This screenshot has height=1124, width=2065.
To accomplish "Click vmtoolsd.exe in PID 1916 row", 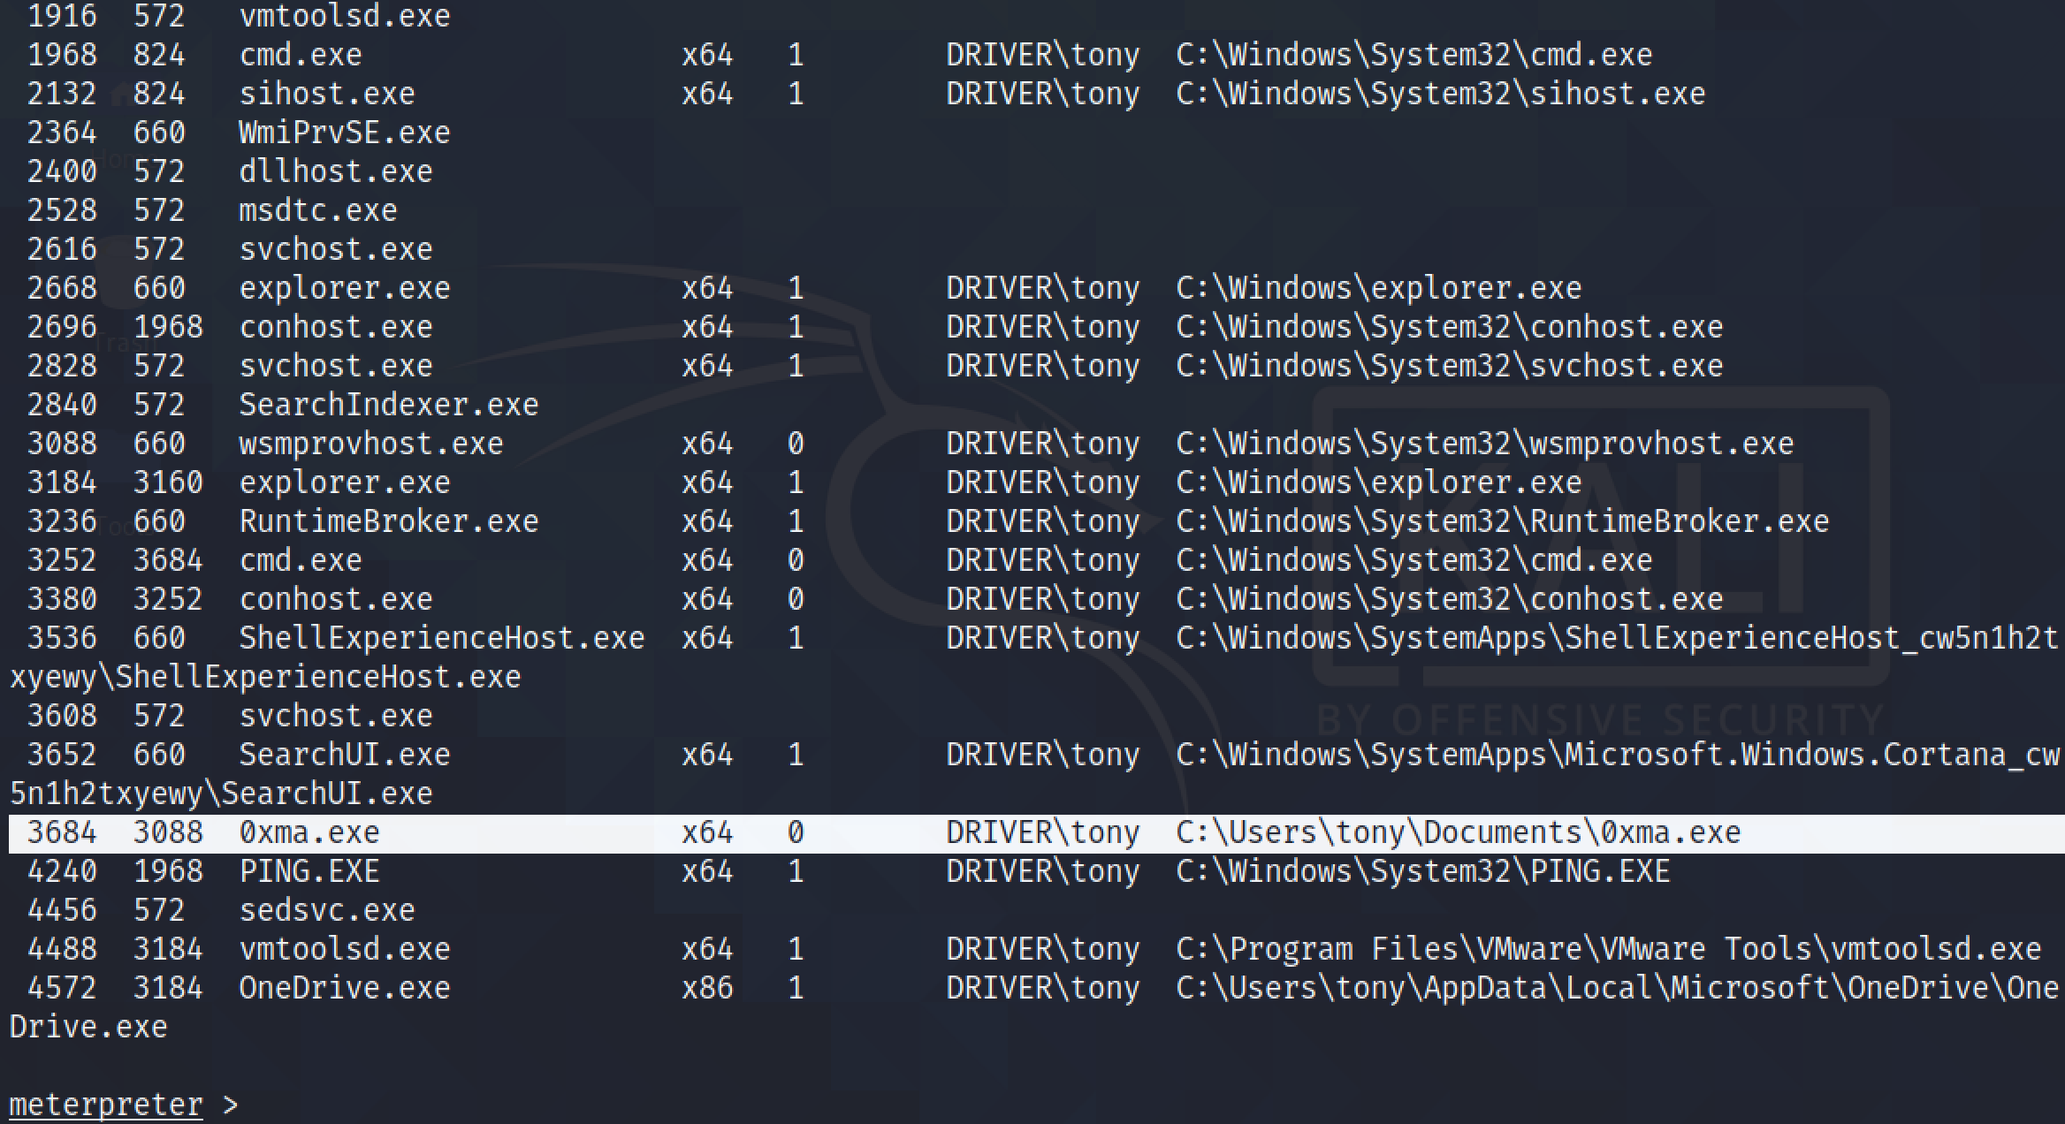I will click(x=345, y=16).
